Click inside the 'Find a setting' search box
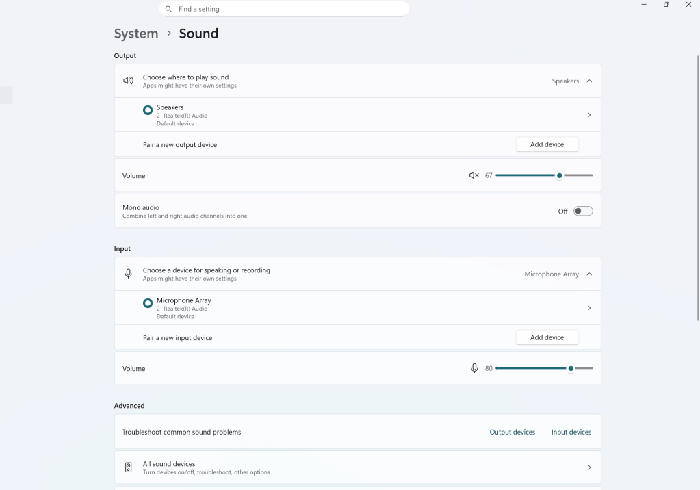This screenshot has height=490, width=700. pyautogui.click(x=284, y=8)
